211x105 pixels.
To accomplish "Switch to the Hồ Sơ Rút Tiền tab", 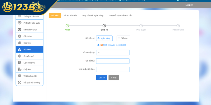I will tap(70, 15).
